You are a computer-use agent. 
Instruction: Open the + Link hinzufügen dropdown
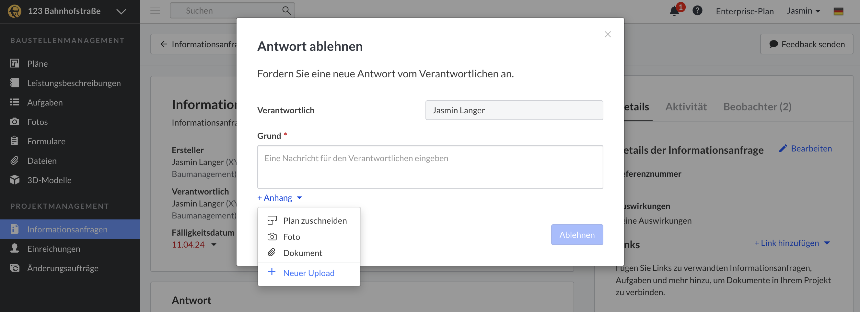point(792,243)
